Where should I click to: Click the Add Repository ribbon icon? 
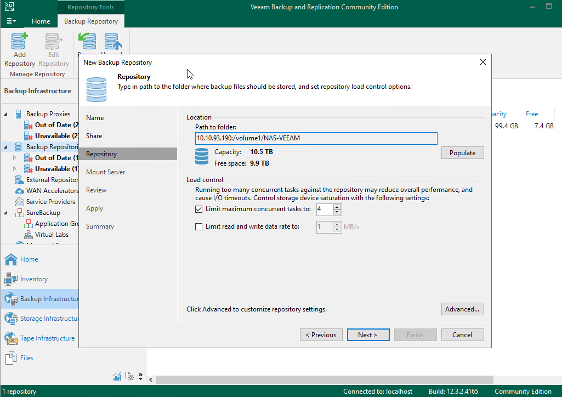20,42
